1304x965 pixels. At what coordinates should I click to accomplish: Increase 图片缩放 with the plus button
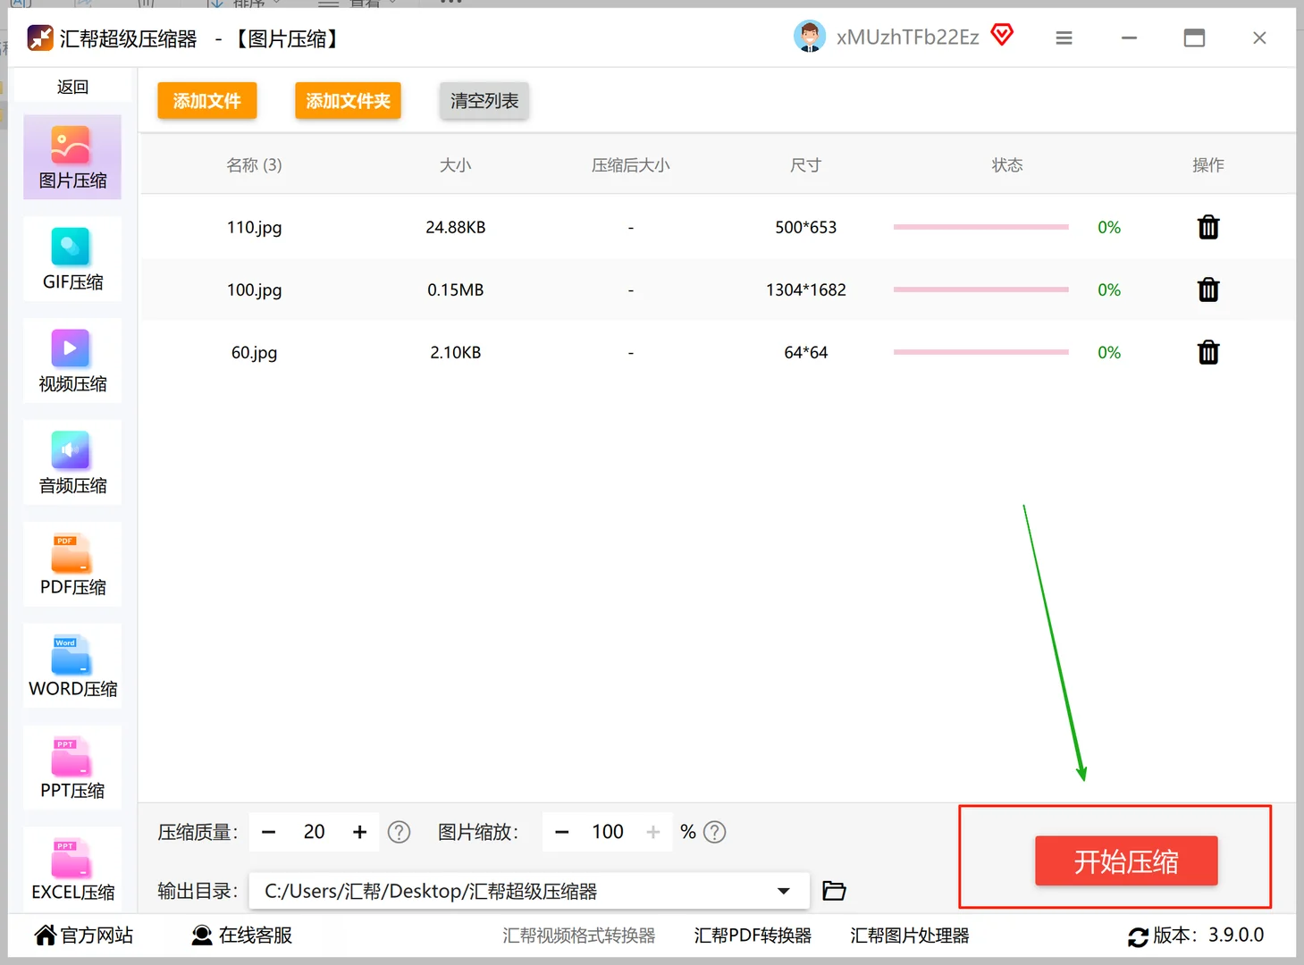(x=653, y=831)
